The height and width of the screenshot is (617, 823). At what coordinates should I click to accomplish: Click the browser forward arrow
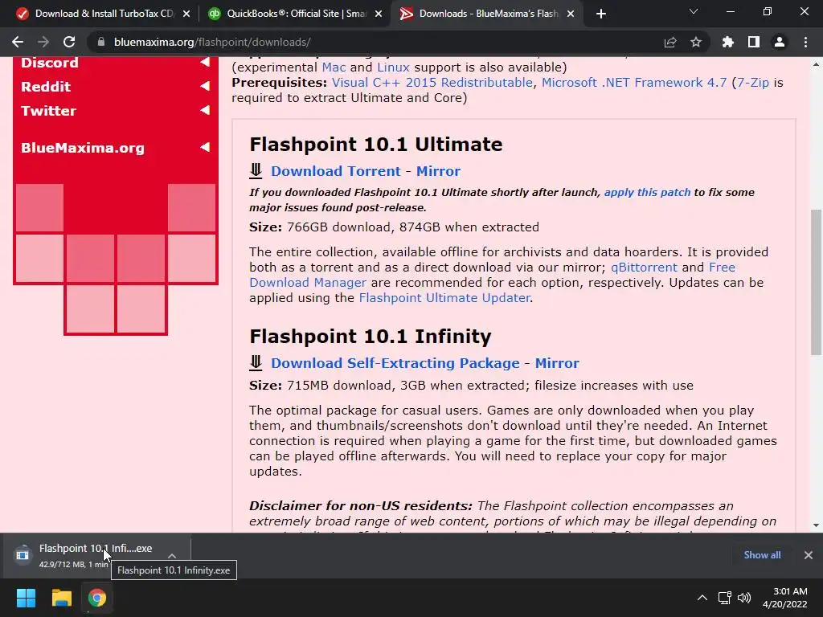point(43,42)
